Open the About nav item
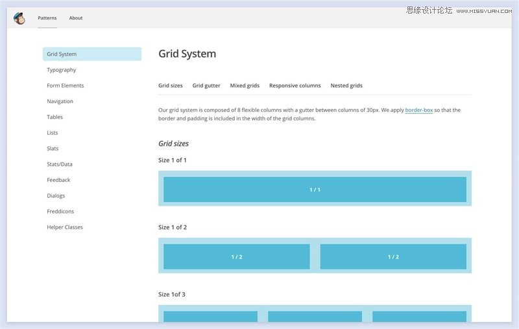The image size is (519, 329). pyautogui.click(x=76, y=18)
